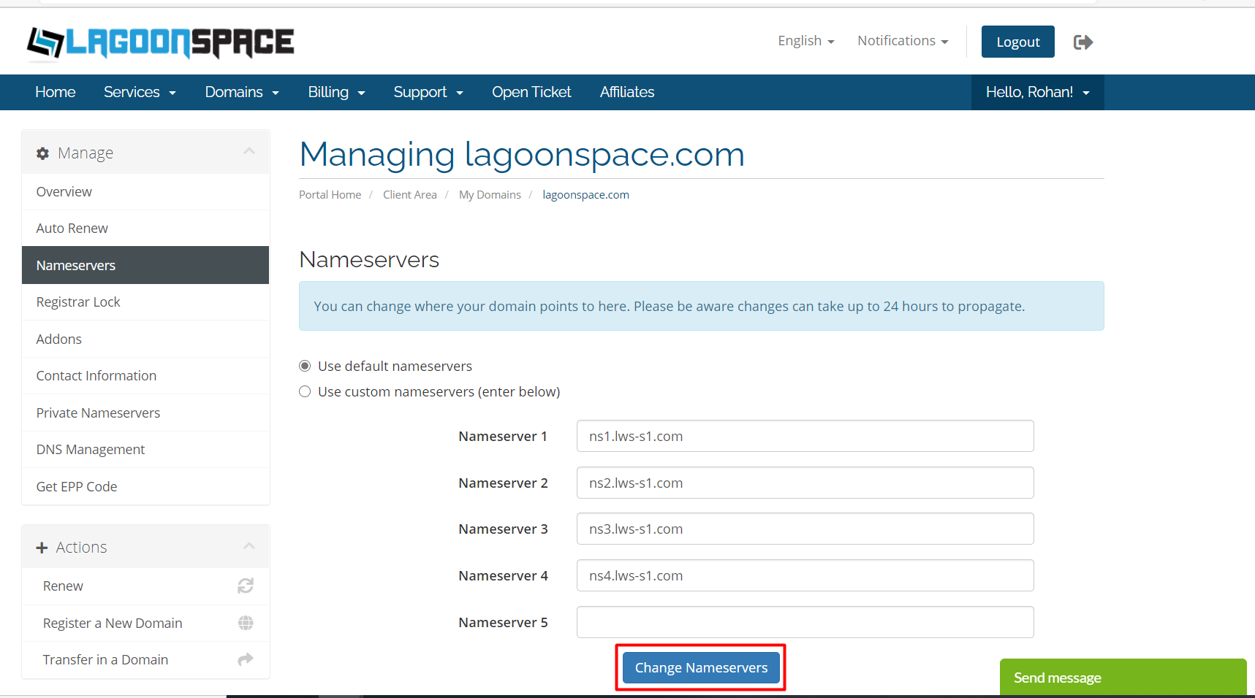Open the English language dropdown
The width and height of the screenshot is (1255, 698).
coord(805,41)
